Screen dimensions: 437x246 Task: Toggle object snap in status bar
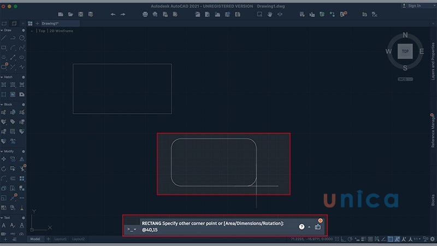point(391,239)
